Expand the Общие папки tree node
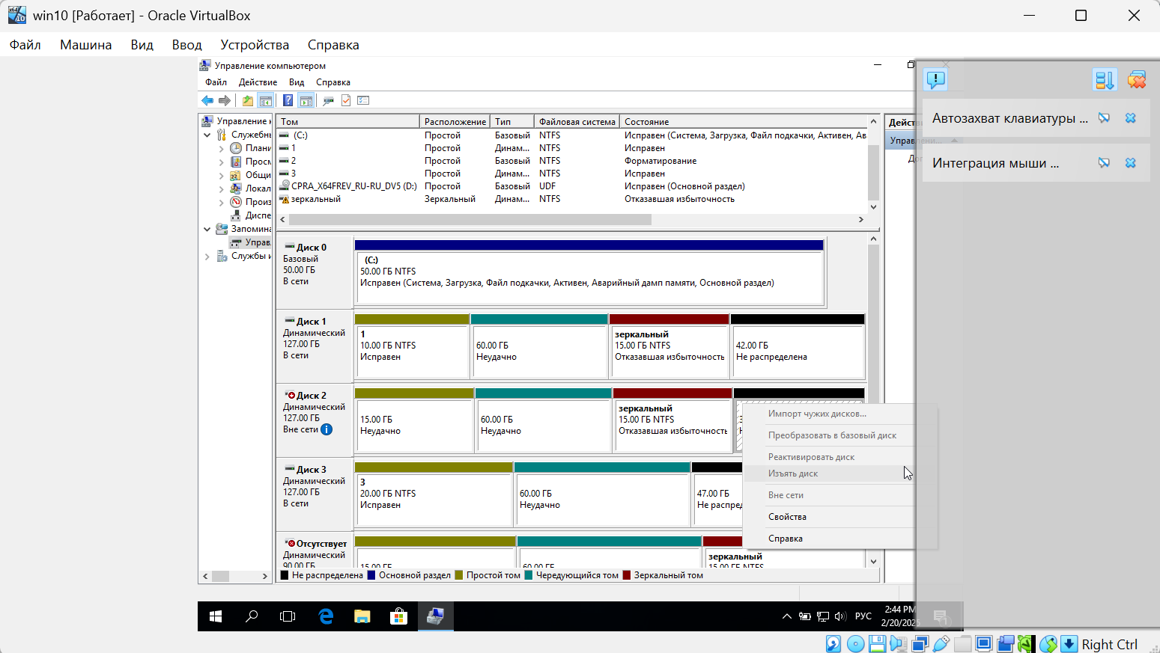Viewport: 1160px width, 653px height. tap(222, 175)
